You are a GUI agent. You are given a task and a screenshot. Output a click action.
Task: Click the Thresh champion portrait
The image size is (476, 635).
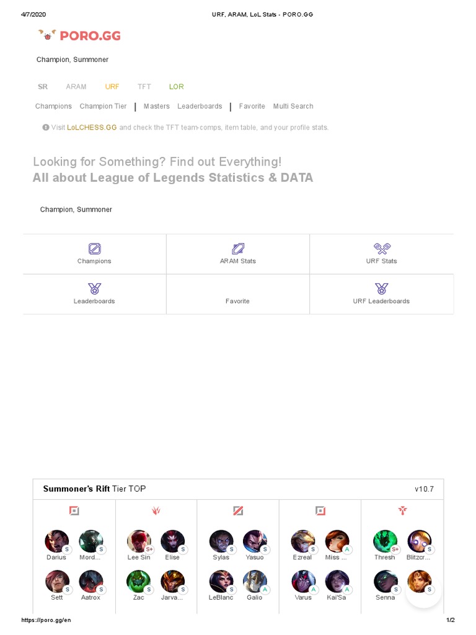coord(384,541)
